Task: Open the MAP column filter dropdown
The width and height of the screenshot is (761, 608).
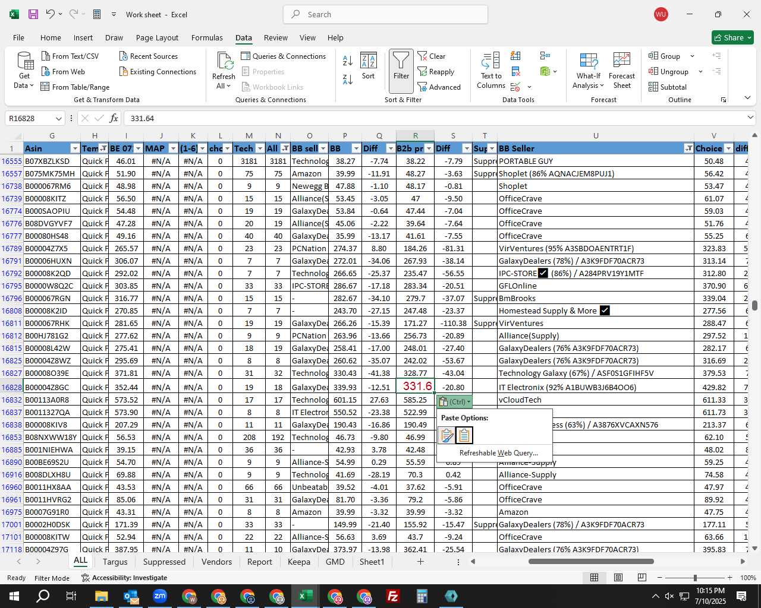Action: (x=173, y=148)
